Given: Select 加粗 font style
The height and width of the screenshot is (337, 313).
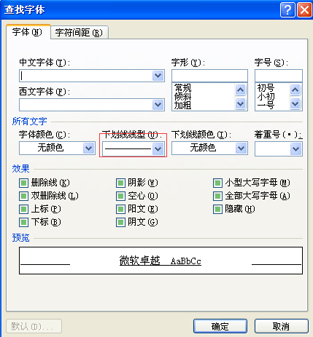Looking at the screenshot, I should pos(183,106).
